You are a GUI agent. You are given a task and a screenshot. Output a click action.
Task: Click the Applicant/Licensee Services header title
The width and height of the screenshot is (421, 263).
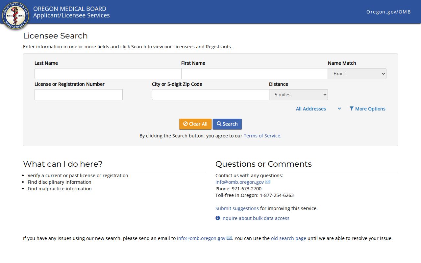(71, 15)
